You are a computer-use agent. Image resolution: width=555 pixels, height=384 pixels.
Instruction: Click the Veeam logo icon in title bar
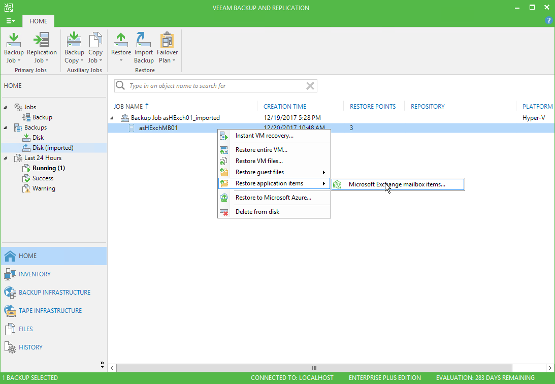pyautogui.click(x=9, y=8)
